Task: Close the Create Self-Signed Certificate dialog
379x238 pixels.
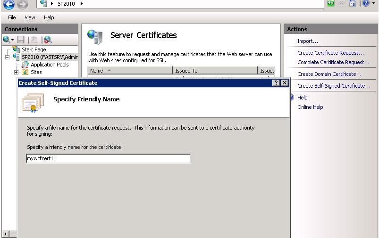Action: (285, 82)
